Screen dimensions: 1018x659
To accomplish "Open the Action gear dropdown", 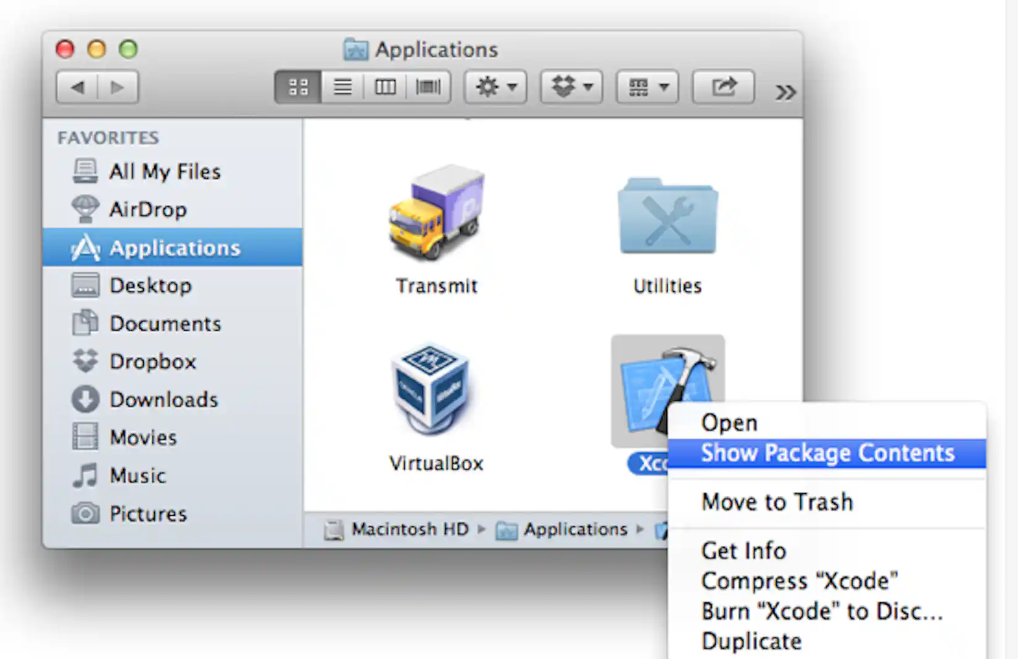I will [x=495, y=87].
